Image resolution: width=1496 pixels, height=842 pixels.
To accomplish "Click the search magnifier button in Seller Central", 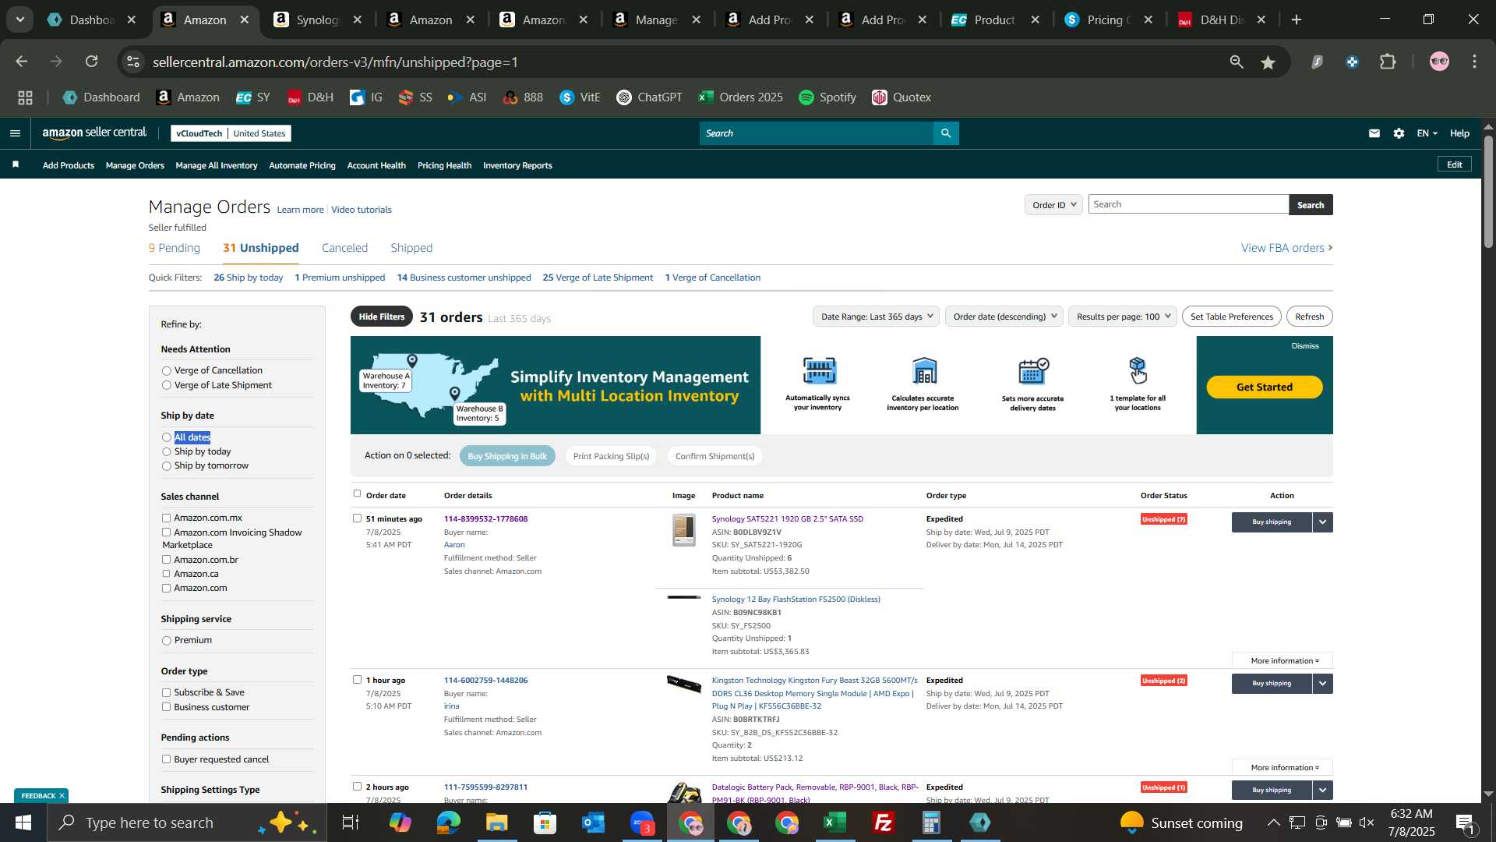I will point(946,133).
